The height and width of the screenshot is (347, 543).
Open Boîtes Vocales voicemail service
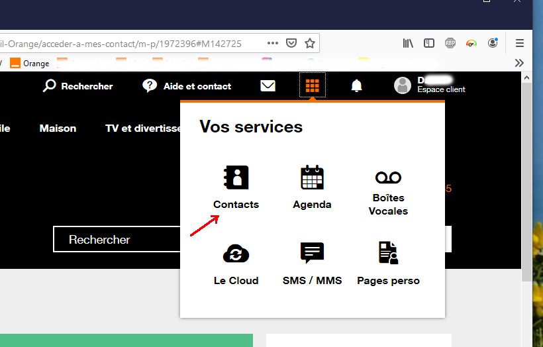(x=388, y=193)
